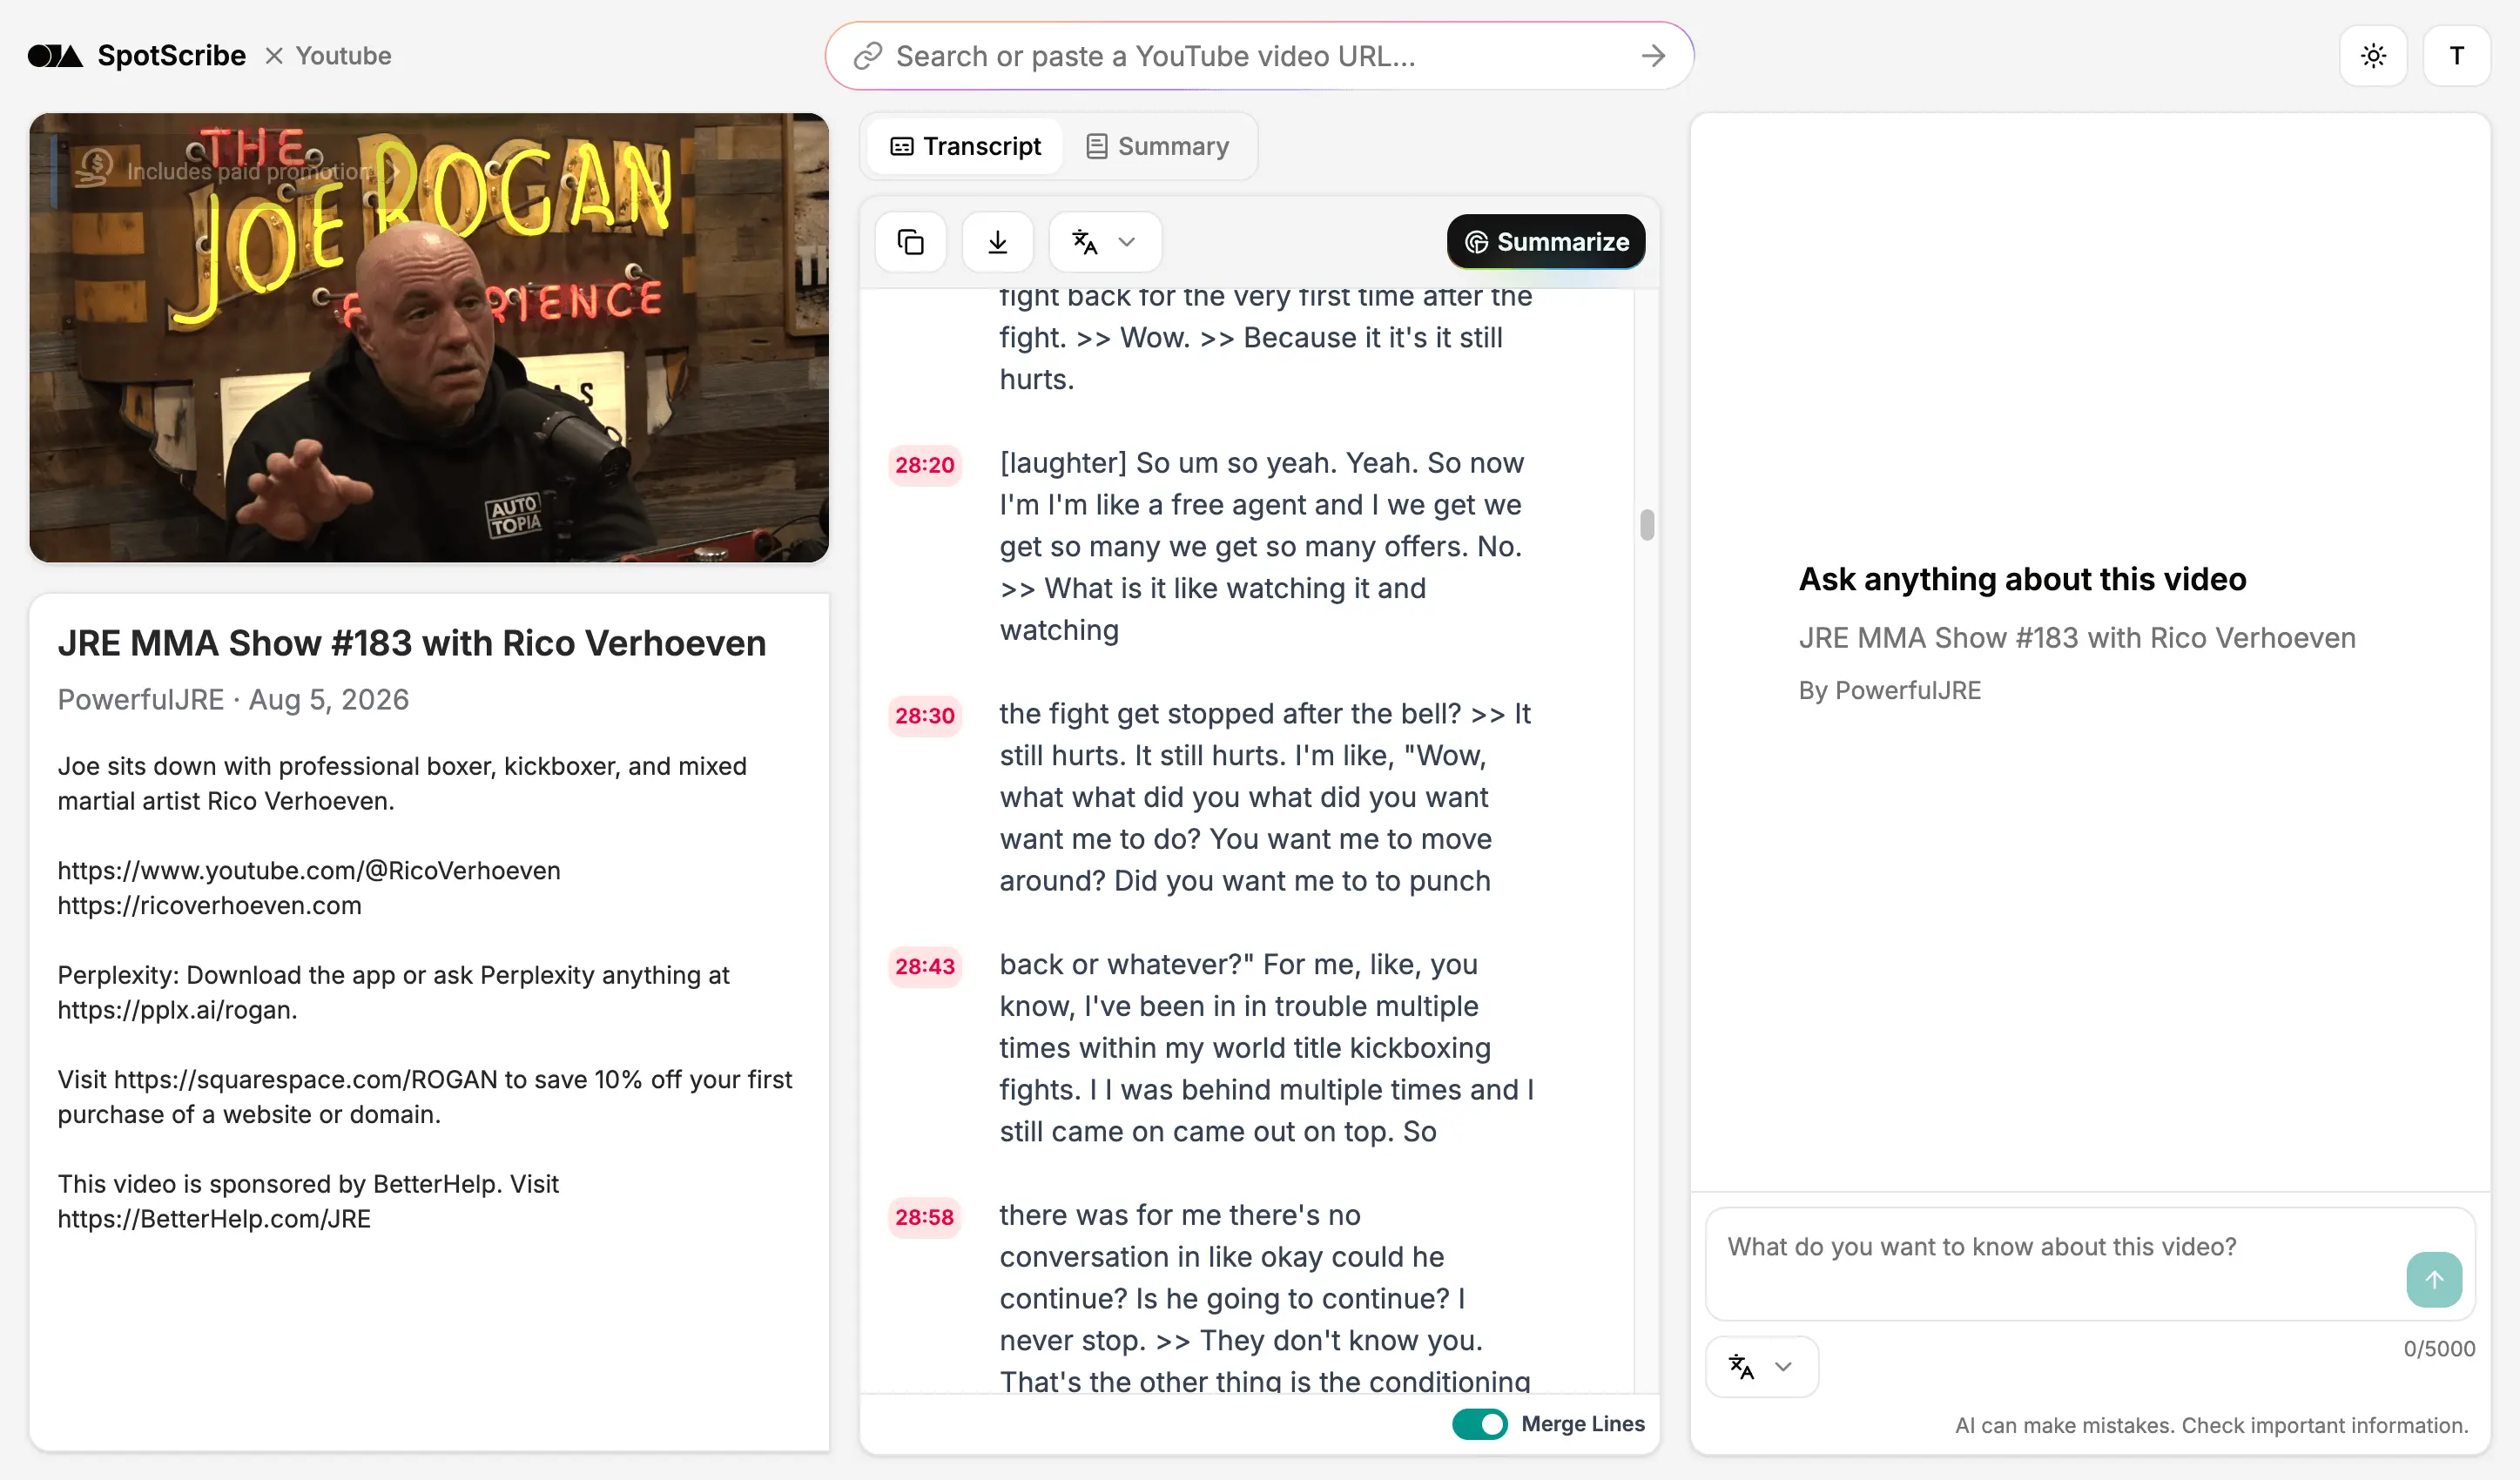Screen dimensions: 2520x1480
Task: Click 'Joe sits down with professional boxer' description
Action: [402, 783]
